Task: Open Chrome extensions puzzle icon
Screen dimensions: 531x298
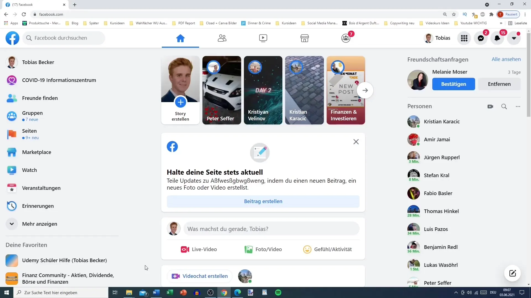Action: coord(491,14)
